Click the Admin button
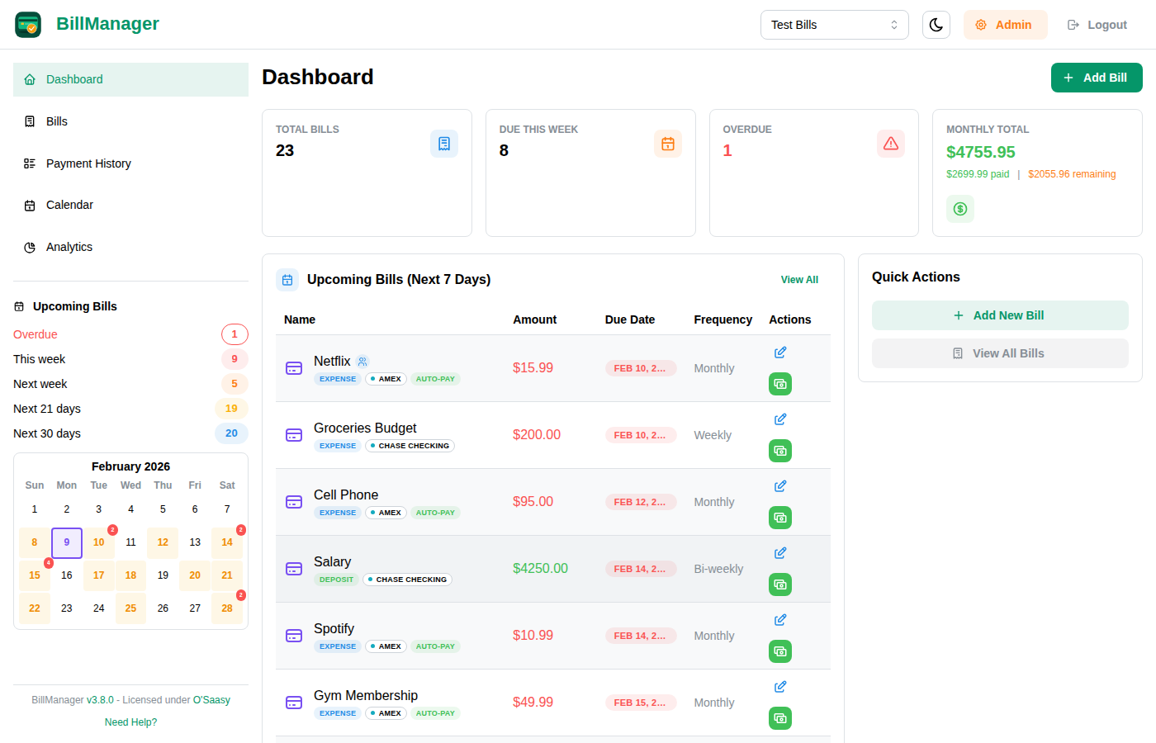This screenshot has width=1156, height=743. pos(1005,25)
